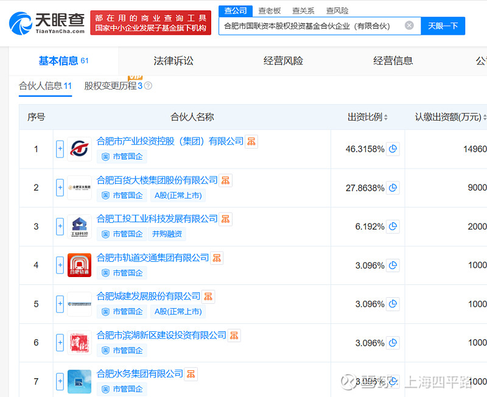Open pie chart icon beside 46.3158%
The image size is (487, 397).
pyautogui.click(x=393, y=149)
